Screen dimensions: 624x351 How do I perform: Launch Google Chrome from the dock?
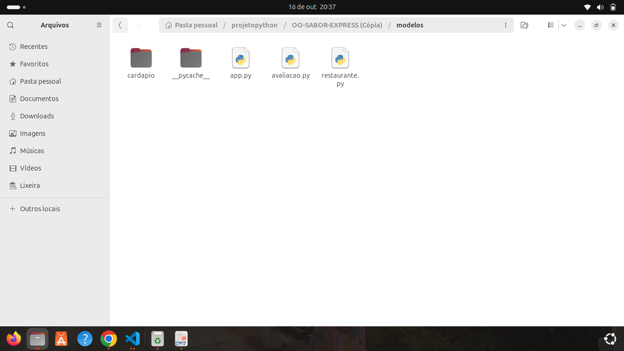click(109, 339)
